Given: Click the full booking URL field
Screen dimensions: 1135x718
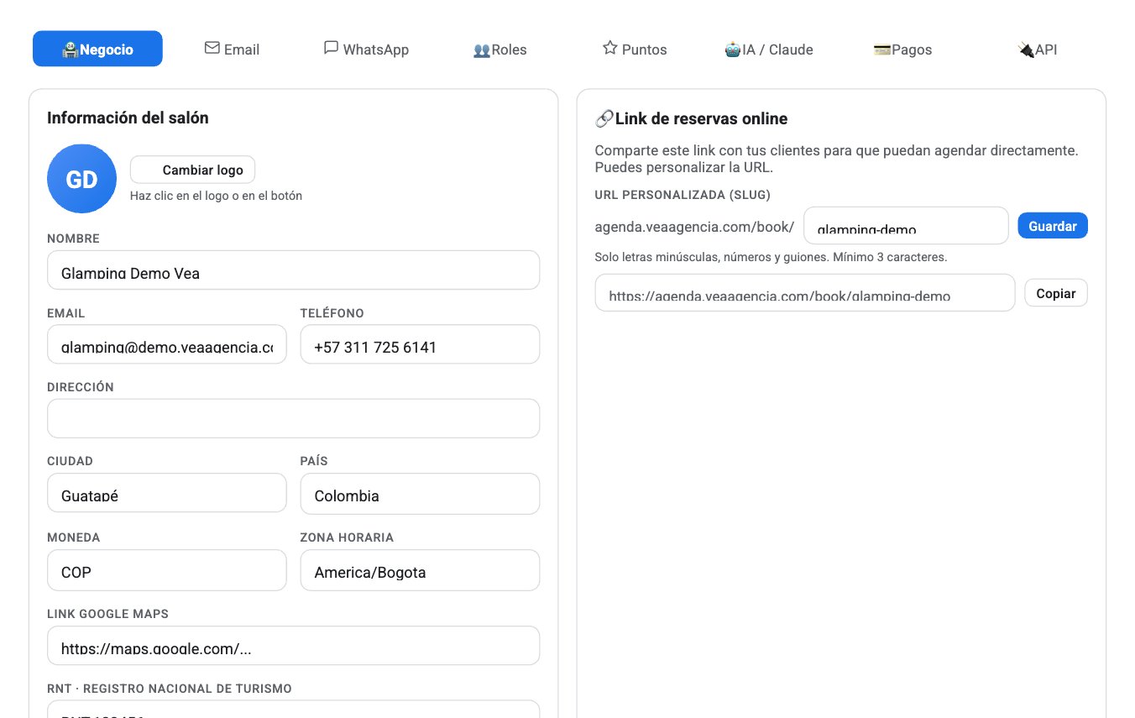Looking at the screenshot, I should click(x=805, y=293).
